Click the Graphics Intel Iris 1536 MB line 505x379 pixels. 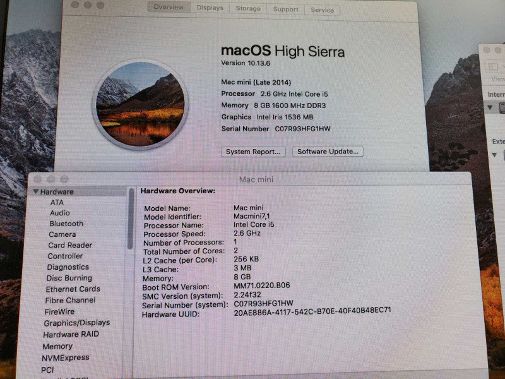click(267, 117)
